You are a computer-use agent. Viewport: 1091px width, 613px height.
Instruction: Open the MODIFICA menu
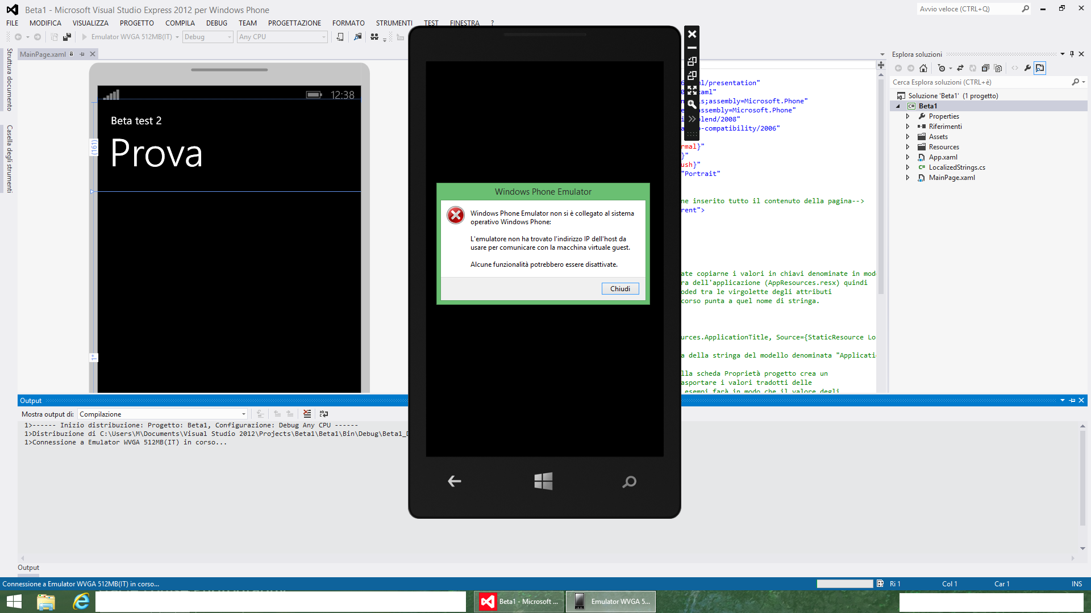coord(45,23)
